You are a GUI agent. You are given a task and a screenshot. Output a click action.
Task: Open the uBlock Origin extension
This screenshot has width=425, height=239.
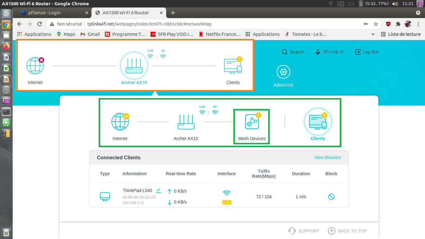[x=388, y=24]
